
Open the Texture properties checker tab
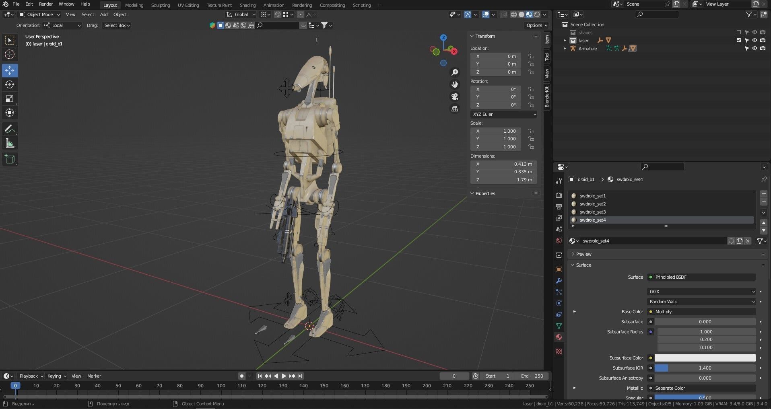[x=559, y=351]
